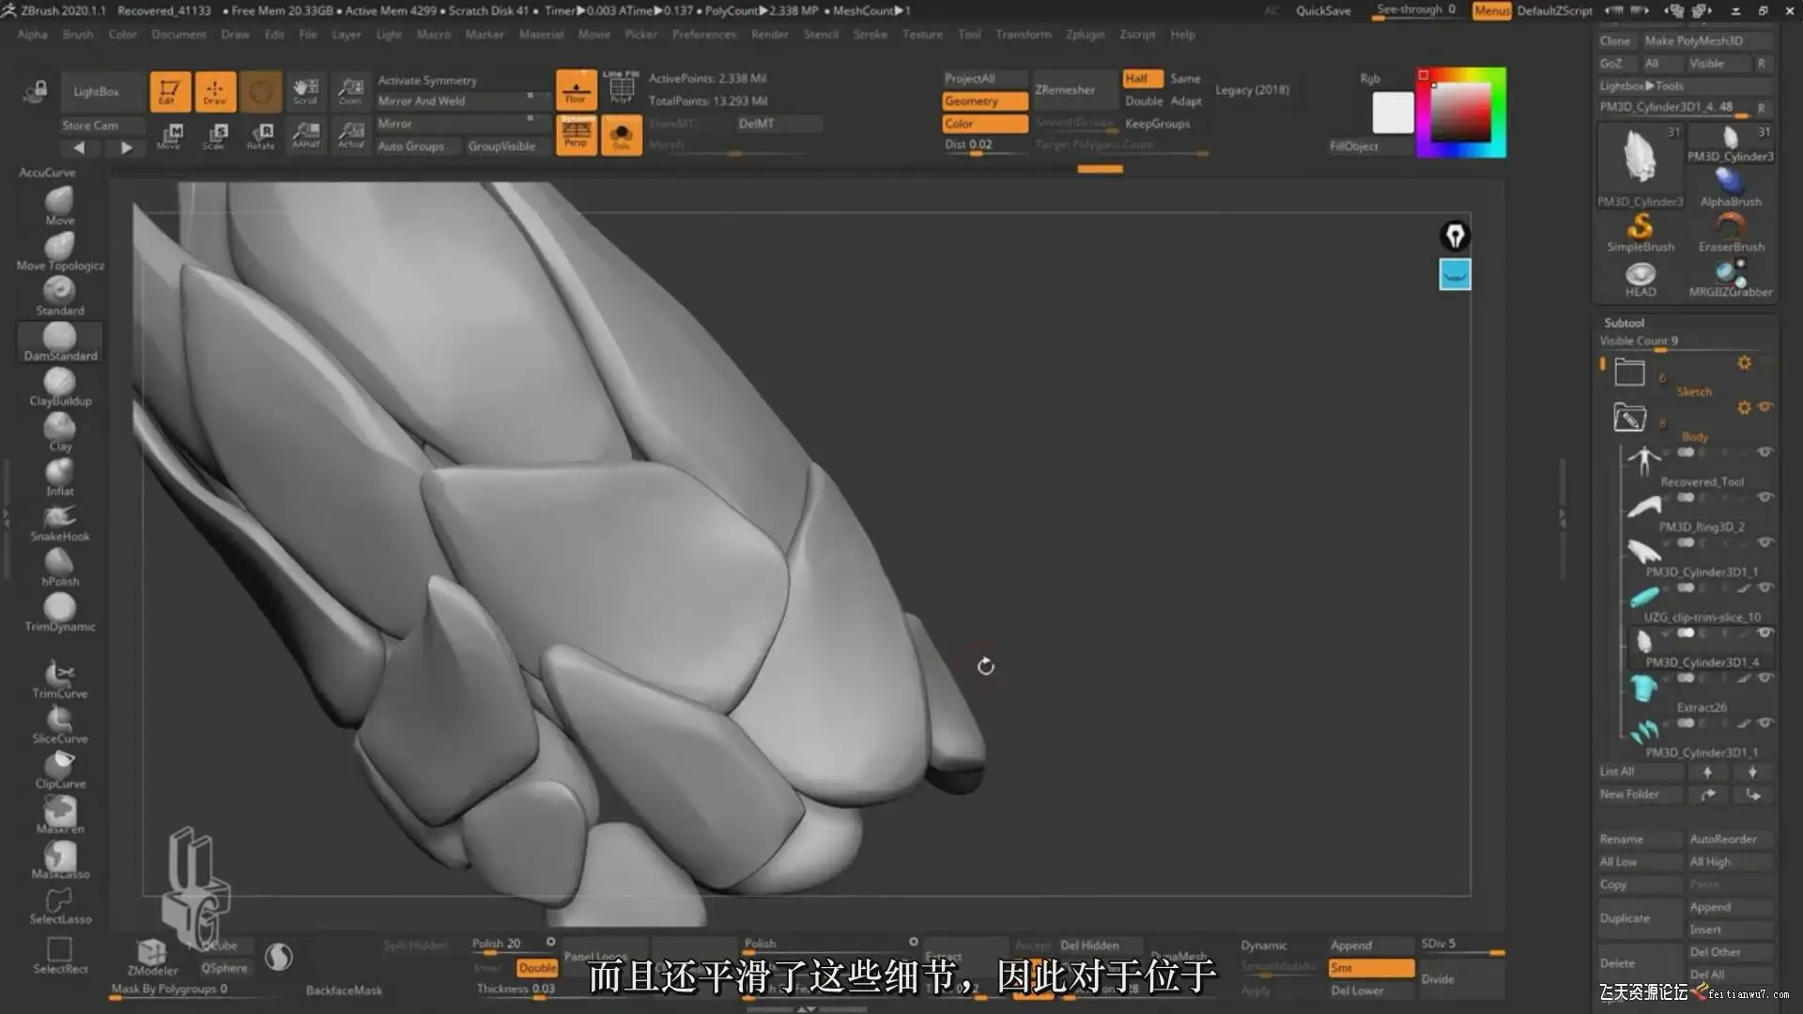Pick a color from the color picker

1459,113
